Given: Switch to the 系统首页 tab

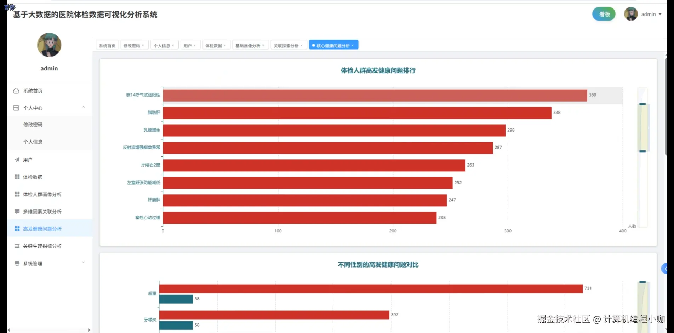Looking at the screenshot, I should point(107,46).
